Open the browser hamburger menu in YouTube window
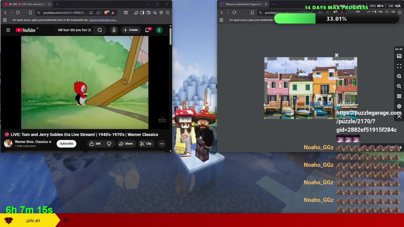Image resolution: width=404 pixels, height=227 pixels. [167, 13]
